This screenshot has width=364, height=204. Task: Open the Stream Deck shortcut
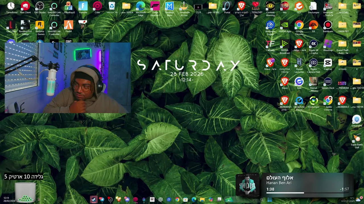pos(328,84)
